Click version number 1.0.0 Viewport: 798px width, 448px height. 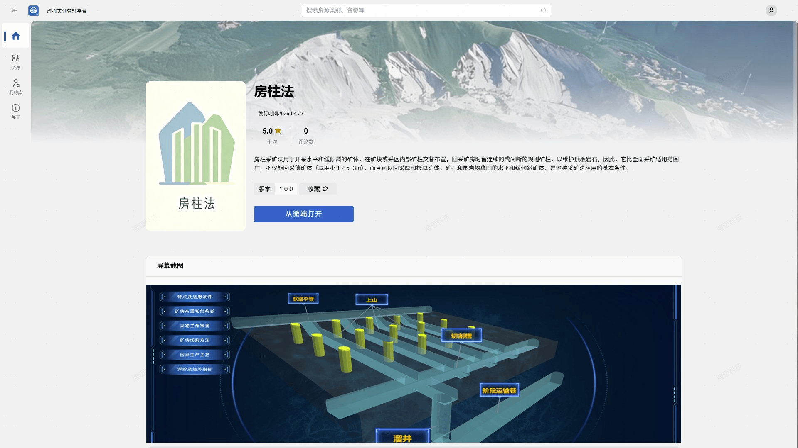[x=286, y=189]
